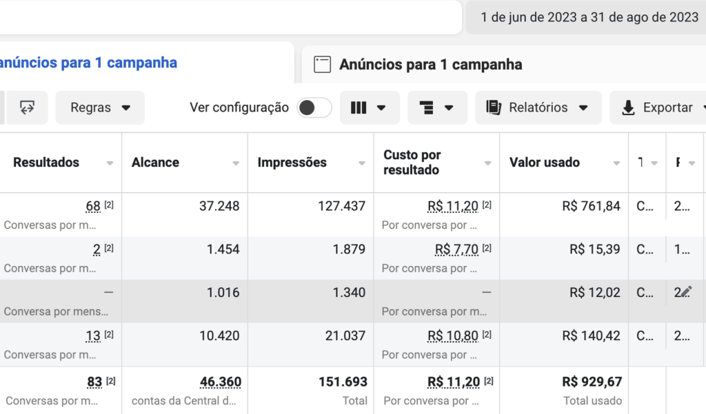Switch to Anúncios para 1 campanha tab

point(430,64)
